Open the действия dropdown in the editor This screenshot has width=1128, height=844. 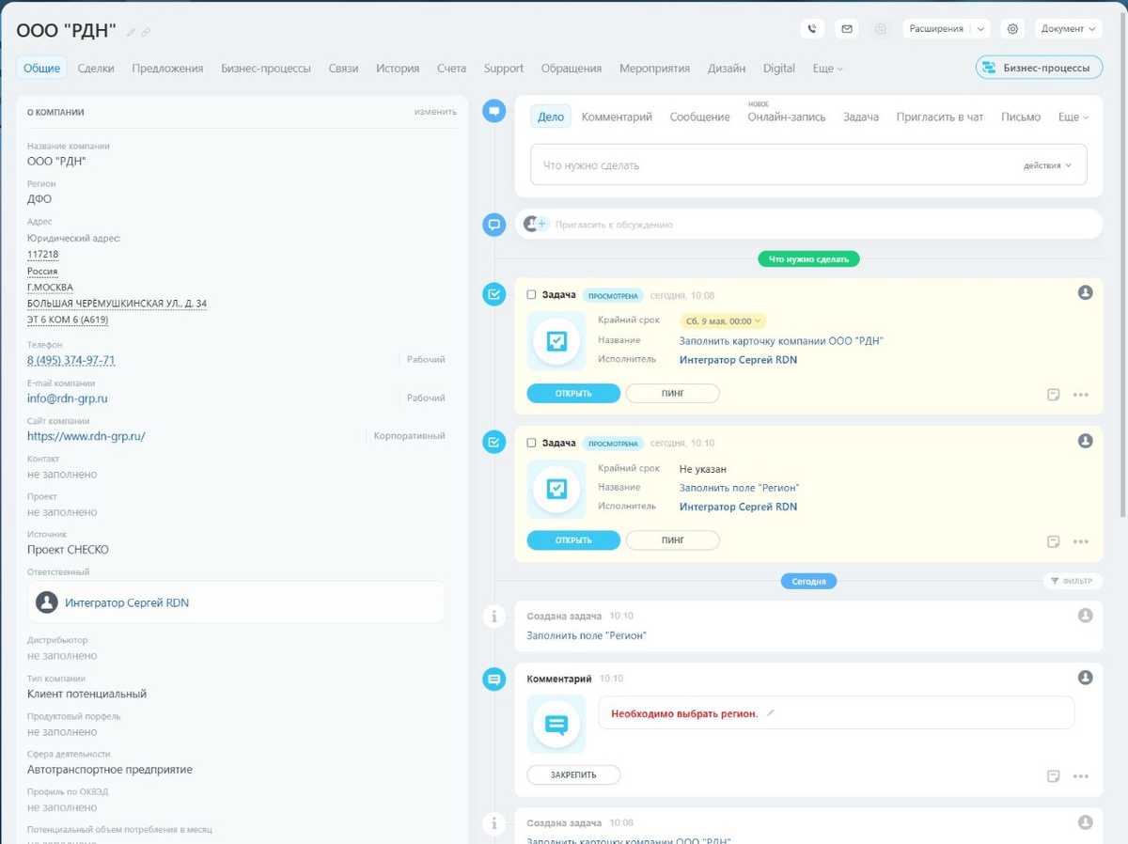pyautogui.click(x=1047, y=165)
